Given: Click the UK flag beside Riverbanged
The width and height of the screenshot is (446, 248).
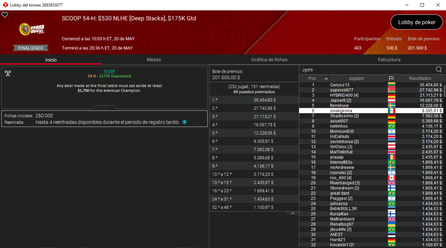Looking at the screenshot, I should [391, 183].
